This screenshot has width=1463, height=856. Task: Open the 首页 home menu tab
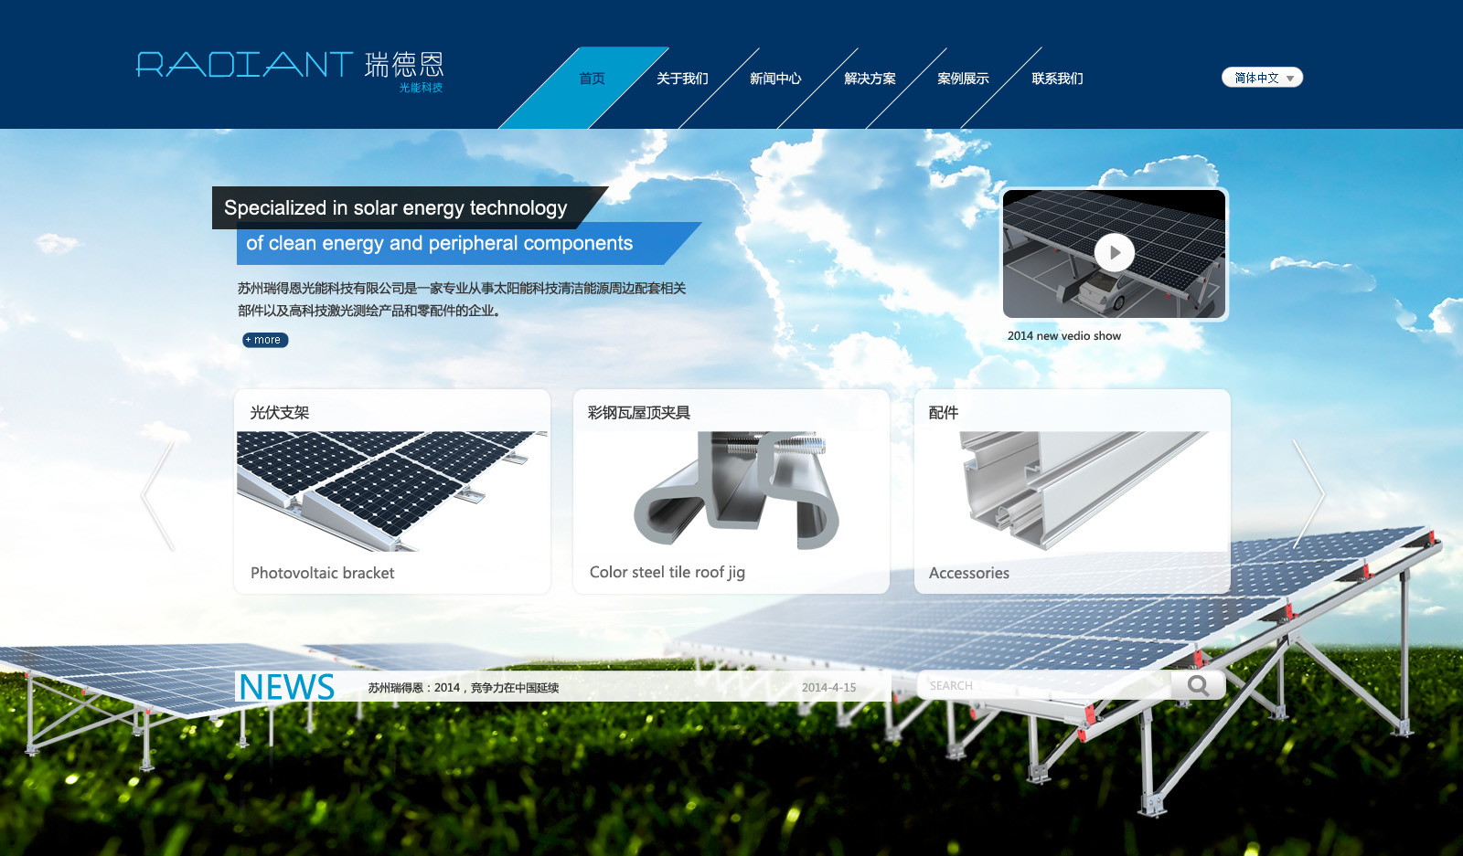pos(592,79)
